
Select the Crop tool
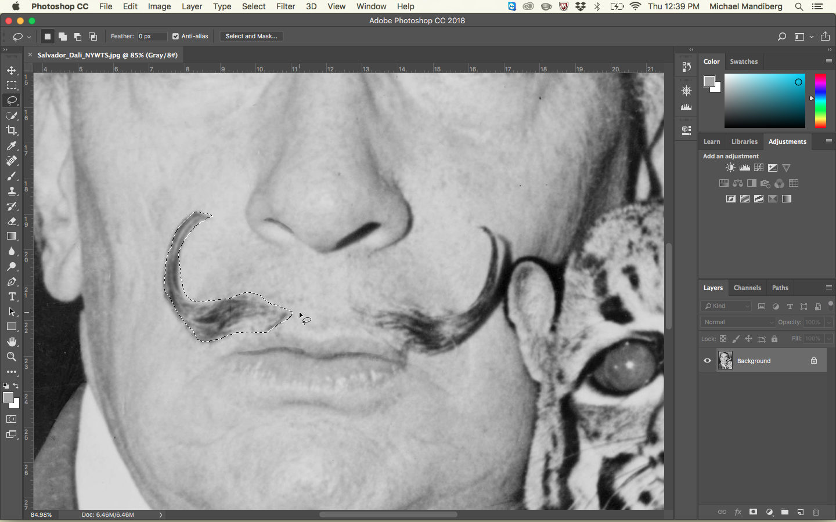click(12, 130)
